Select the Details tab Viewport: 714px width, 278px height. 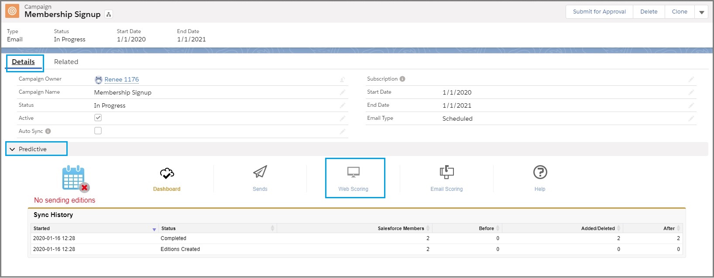pos(24,62)
